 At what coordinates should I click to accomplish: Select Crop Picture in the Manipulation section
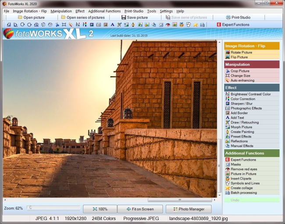tap(240, 71)
